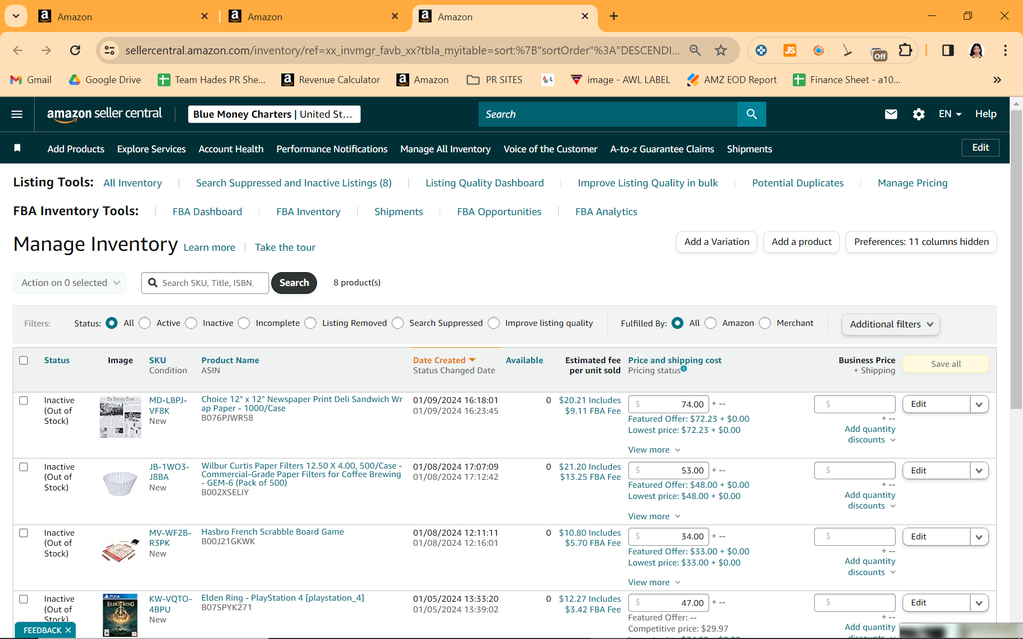The height and width of the screenshot is (639, 1023).
Task: Tick the select-all checkbox in table header
Action: tap(23, 361)
